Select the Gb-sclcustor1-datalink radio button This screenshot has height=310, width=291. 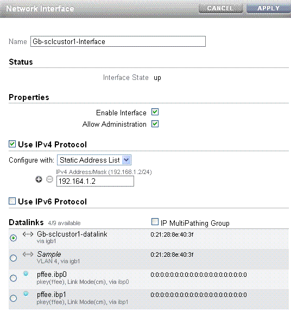coord(14,238)
